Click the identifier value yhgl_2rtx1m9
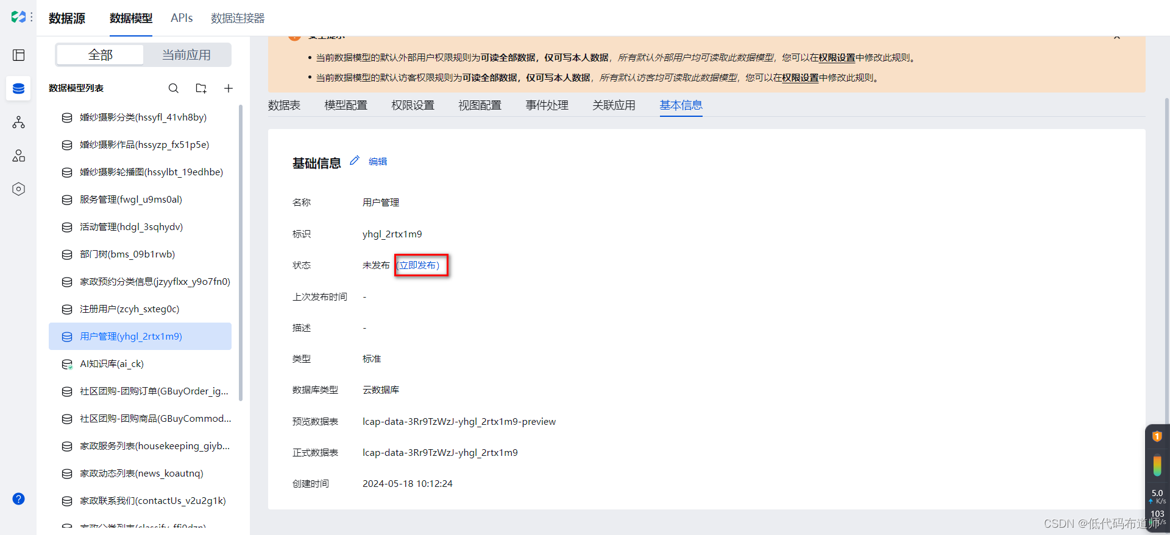1170x535 pixels. coord(392,234)
